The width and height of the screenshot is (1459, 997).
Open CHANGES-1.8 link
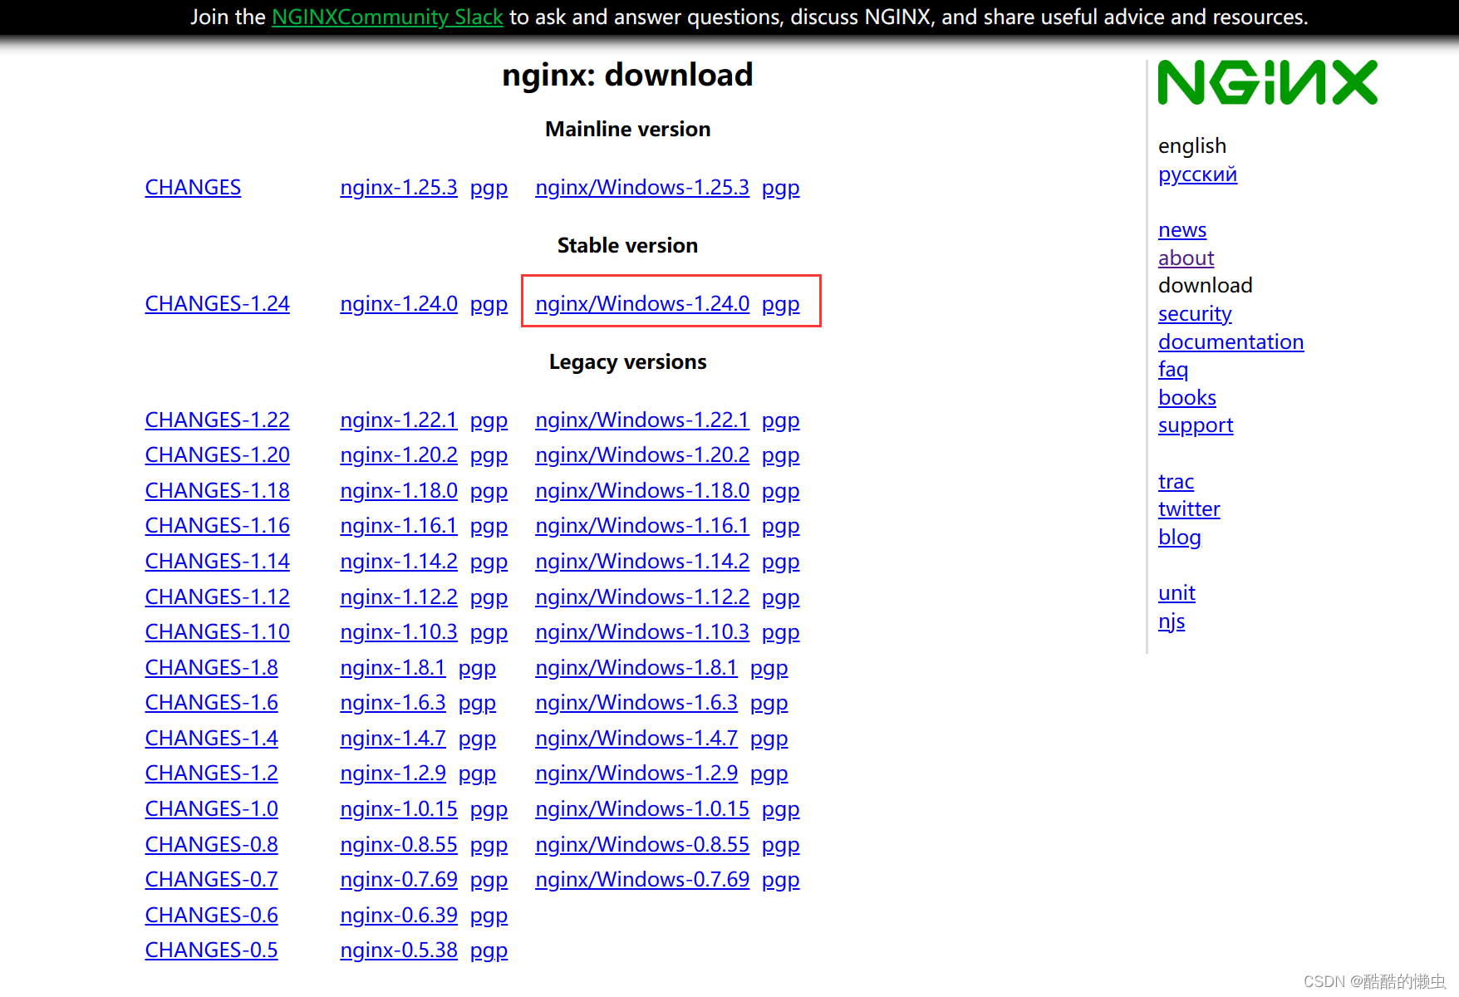click(212, 668)
